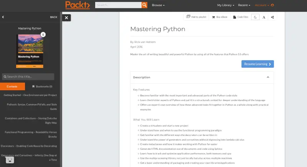Click the BACK label in sidebar
307x167 pixels.
(54, 17)
